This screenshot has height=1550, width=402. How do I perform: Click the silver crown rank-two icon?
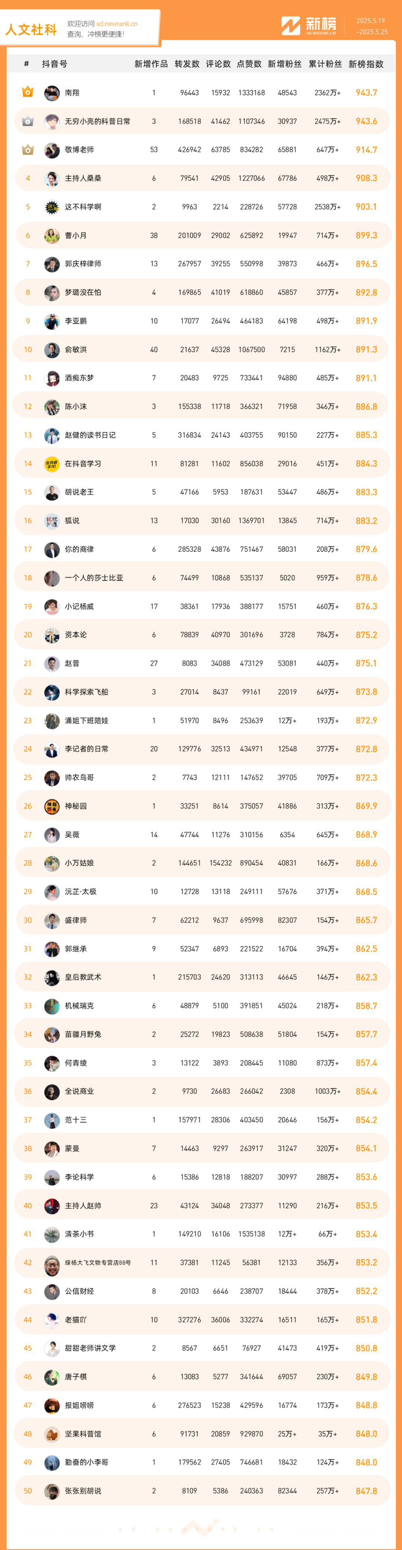[x=28, y=121]
